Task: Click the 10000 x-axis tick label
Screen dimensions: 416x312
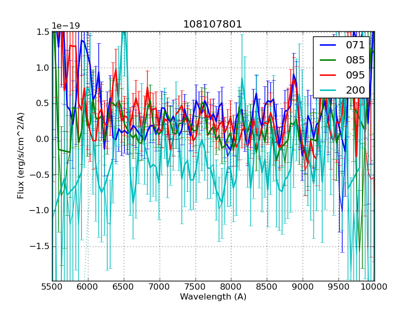Action: pos(374,287)
